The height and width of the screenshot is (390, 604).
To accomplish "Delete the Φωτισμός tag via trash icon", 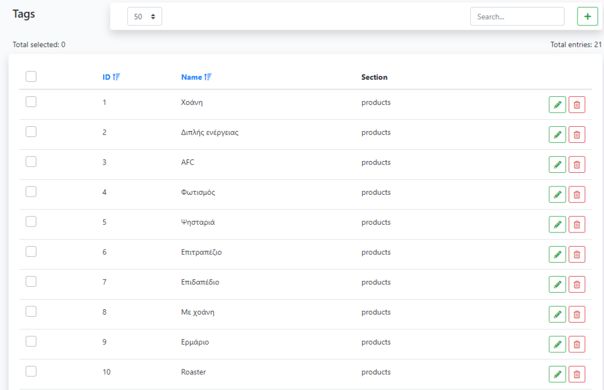I will coord(577,194).
